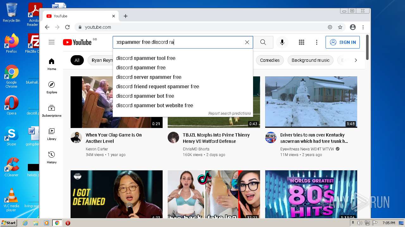Select the Home sidebar item
The image size is (405, 227).
point(52,64)
